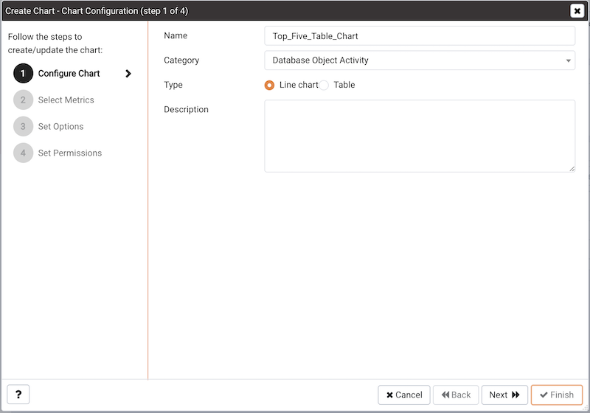Click the Description textarea resize handle

(x=572, y=169)
